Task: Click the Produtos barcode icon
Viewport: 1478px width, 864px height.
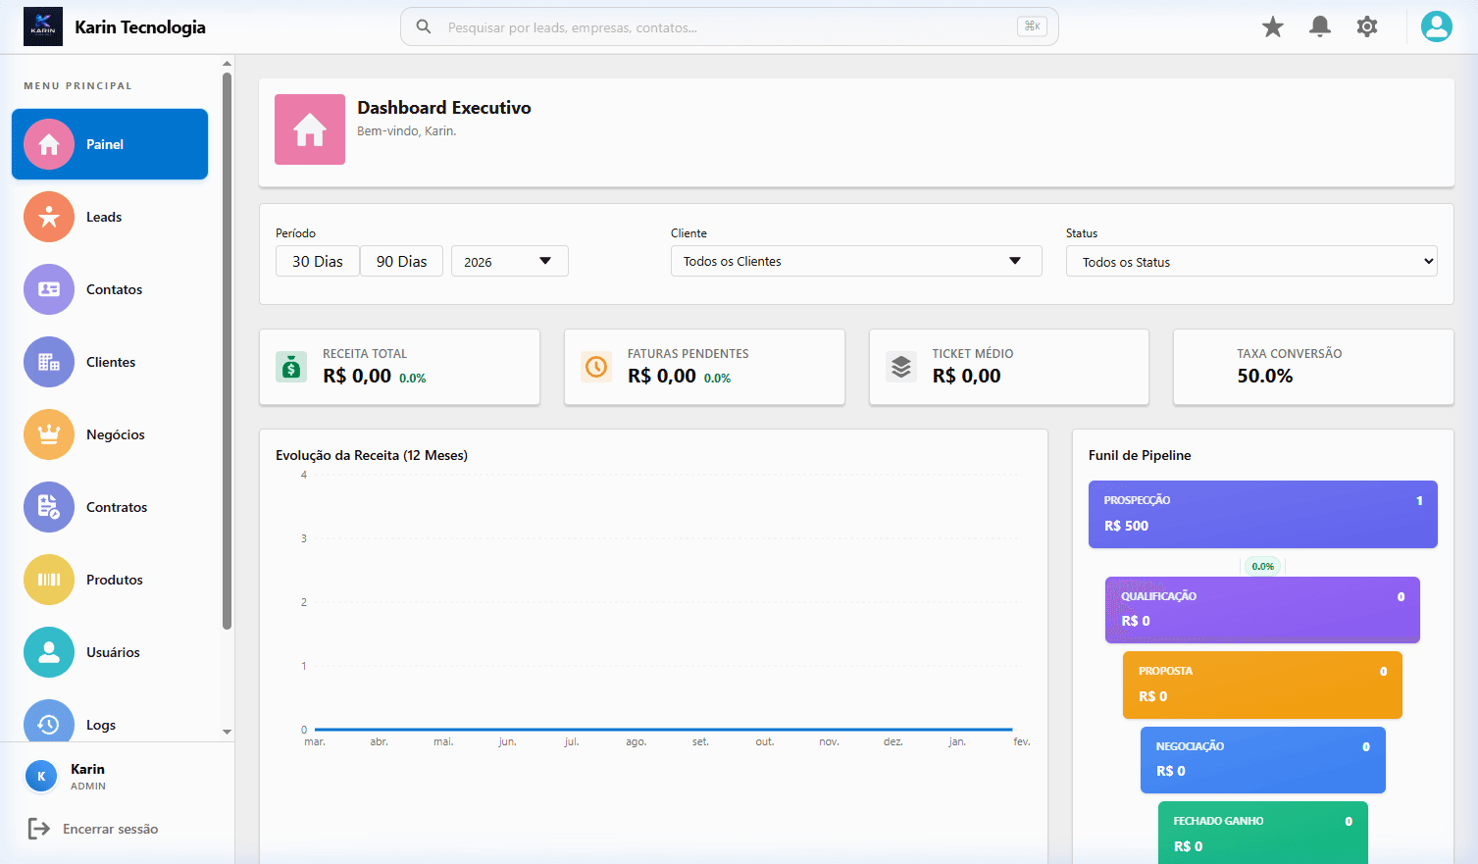Action: [48, 580]
